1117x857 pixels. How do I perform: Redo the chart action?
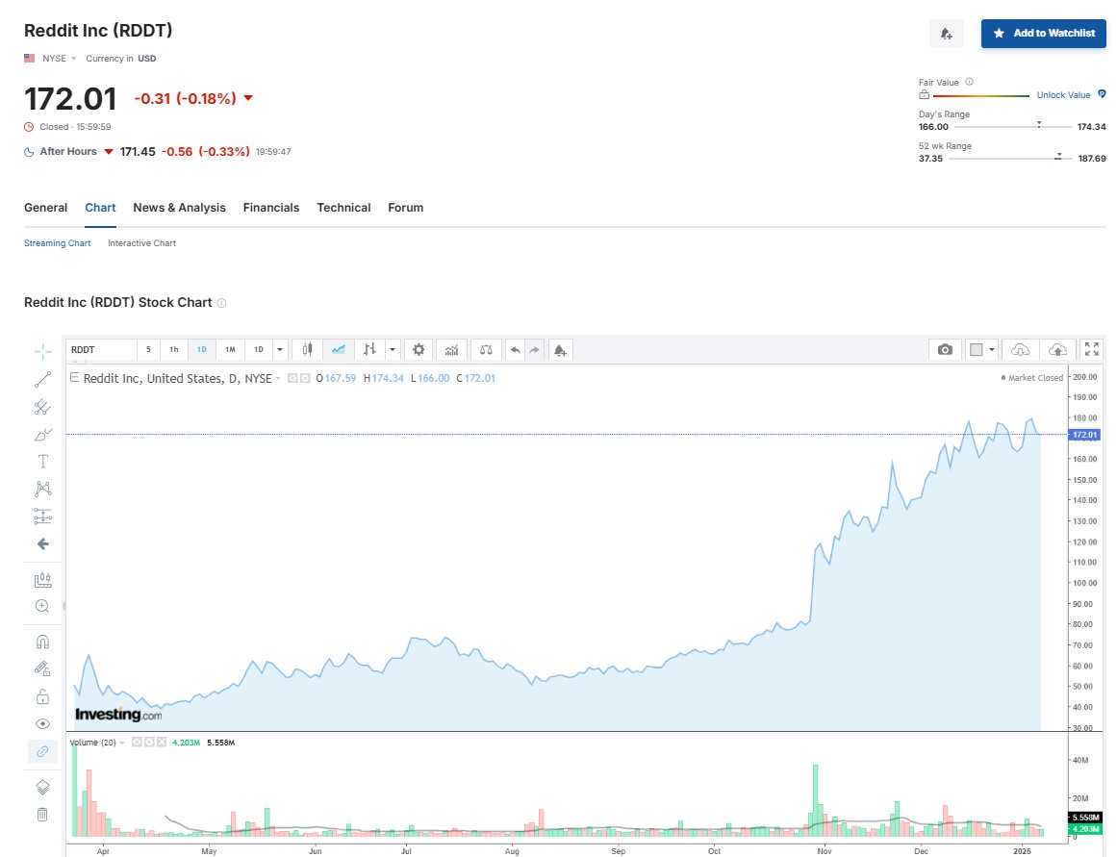pyautogui.click(x=534, y=350)
